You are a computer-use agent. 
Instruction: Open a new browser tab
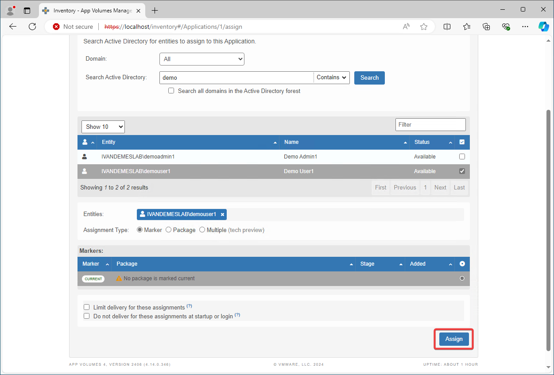click(x=154, y=10)
